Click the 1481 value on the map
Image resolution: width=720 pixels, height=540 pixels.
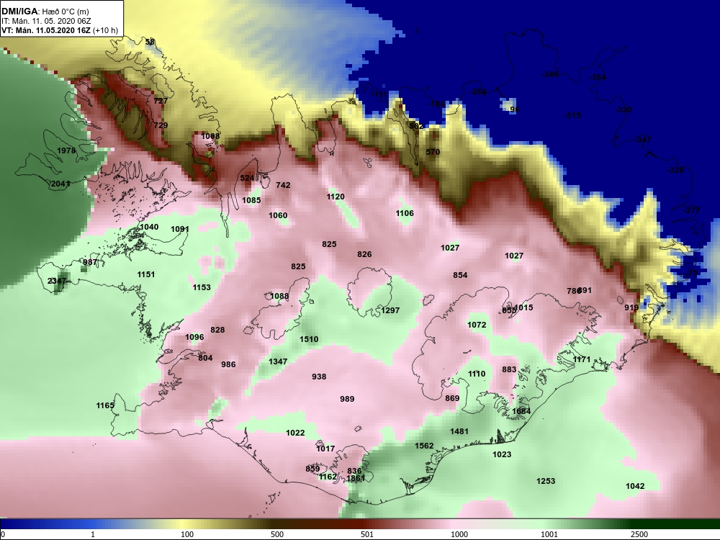tap(459, 431)
